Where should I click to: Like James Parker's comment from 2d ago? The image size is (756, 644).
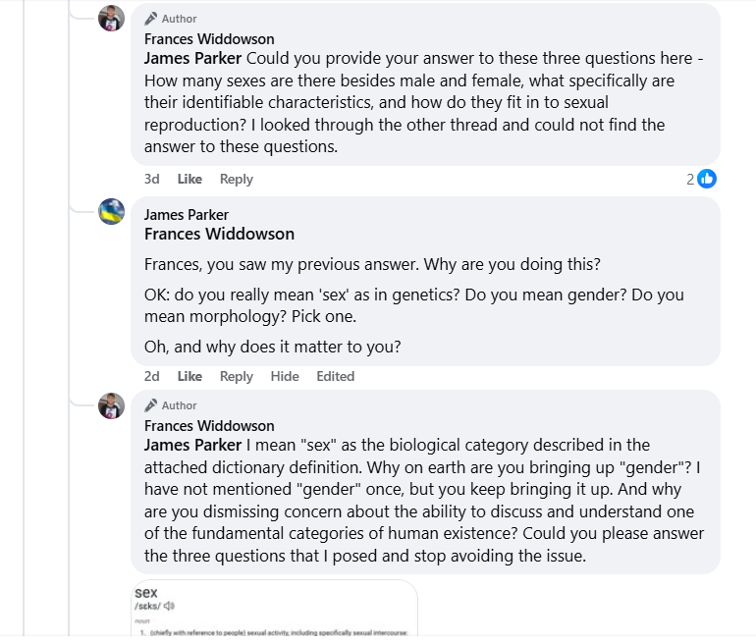click(189, 376)
